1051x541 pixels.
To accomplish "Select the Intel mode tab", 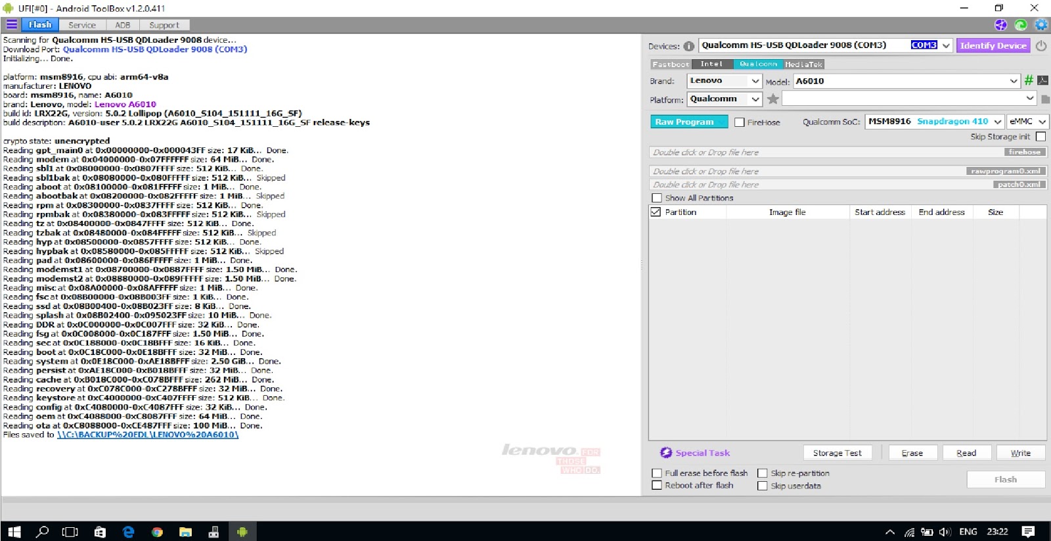I will point(712,64).
